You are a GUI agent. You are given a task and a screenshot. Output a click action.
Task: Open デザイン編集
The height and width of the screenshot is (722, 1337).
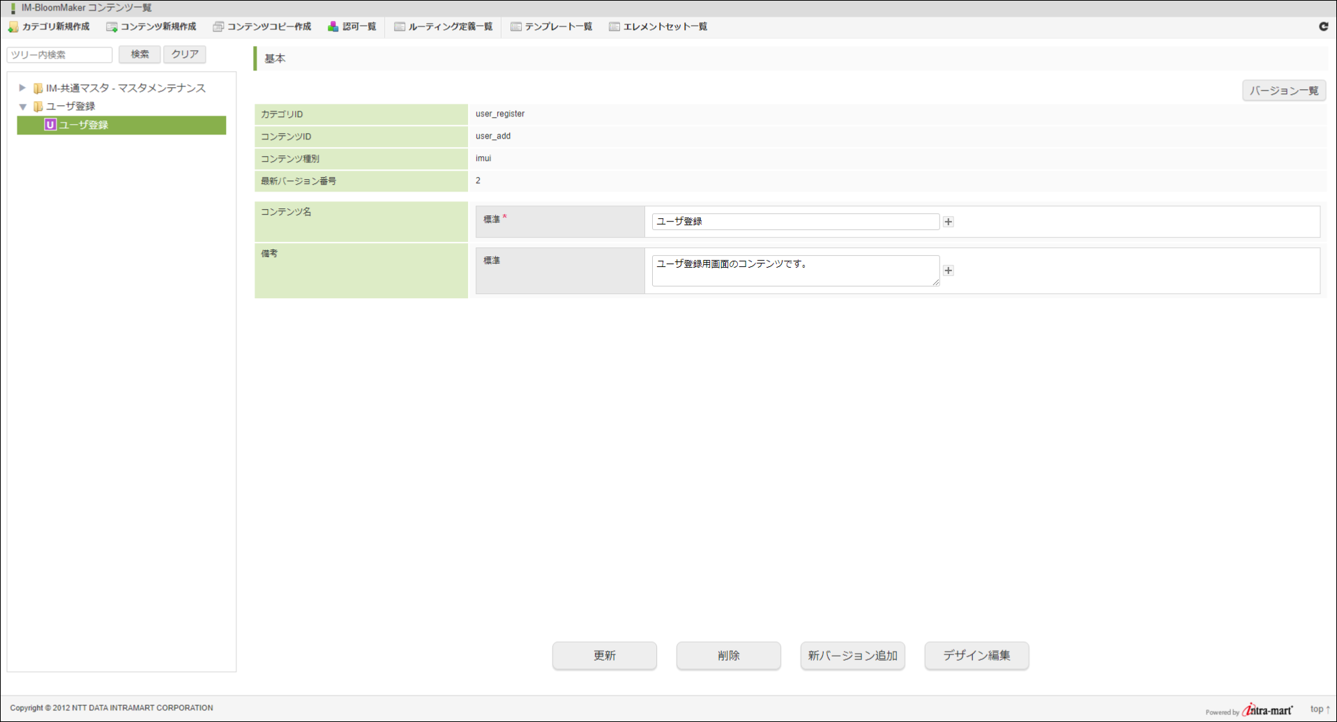(x=976, y=656)
